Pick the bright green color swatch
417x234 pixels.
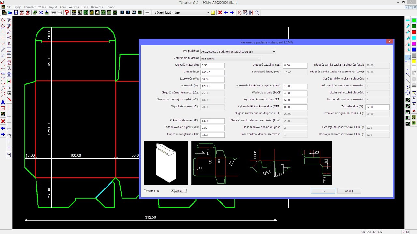(414, 20)
